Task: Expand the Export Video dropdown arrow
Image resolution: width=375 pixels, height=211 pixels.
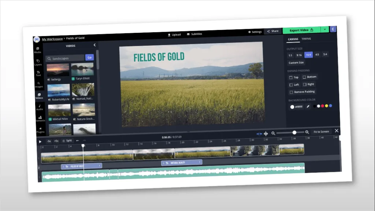Action: tap(324, 29)
